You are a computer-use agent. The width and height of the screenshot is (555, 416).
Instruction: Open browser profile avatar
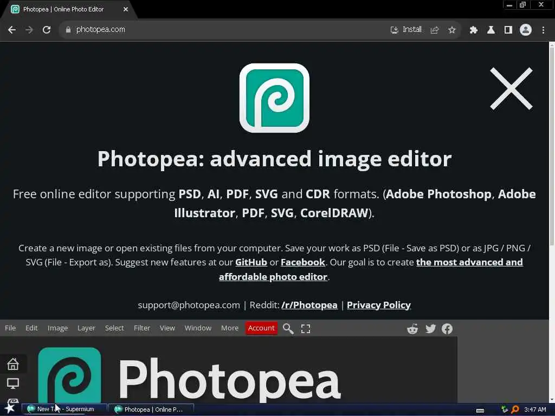click(x=526, y=30)
